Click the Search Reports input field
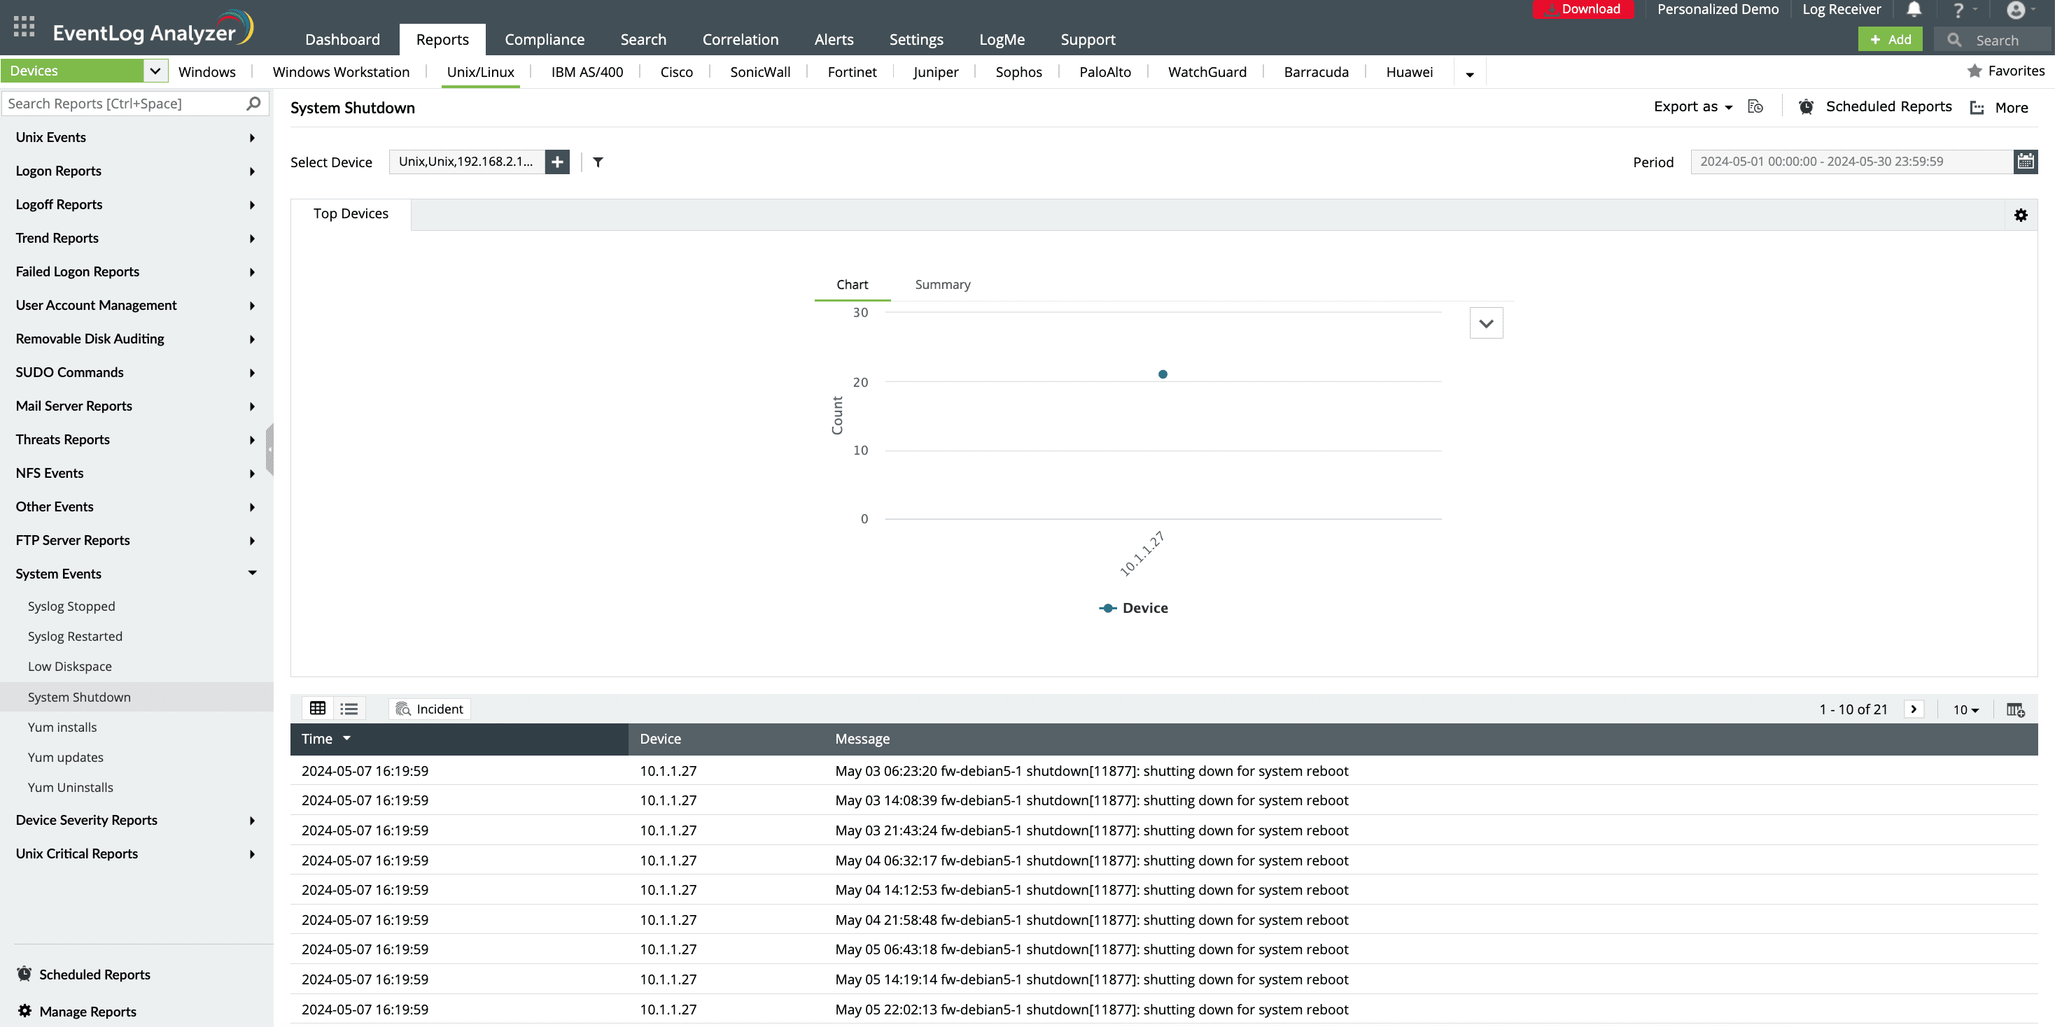The image size is (2055, 1027). click(124, 104)
